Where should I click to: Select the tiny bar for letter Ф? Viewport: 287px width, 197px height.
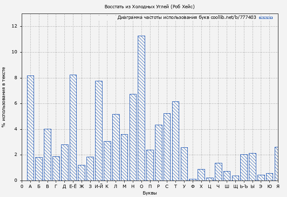click(x=193, y=180)
